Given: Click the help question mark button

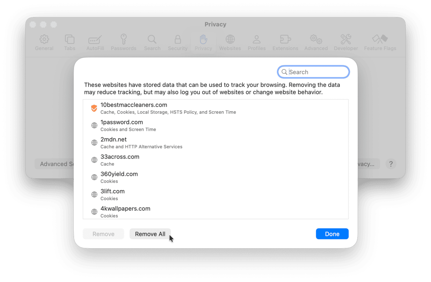Looking at the screenshot, I should coord(391,164).
